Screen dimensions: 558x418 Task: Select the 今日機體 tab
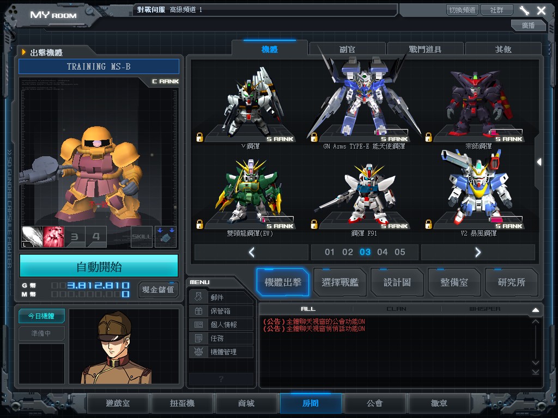point(41,316)
